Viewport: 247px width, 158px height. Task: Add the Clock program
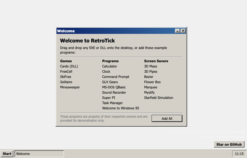click(106, 71)
